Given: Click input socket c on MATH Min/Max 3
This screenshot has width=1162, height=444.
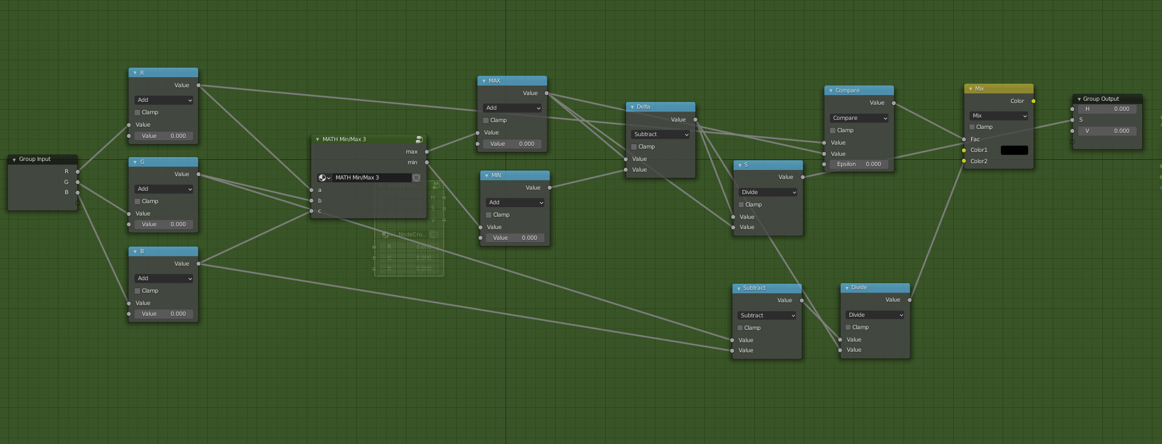Looking at the screenshot, I should tap(311, 211).
